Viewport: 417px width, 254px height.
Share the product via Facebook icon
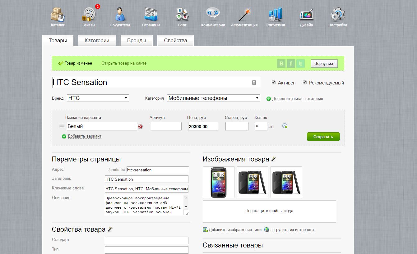pyautogui.click(x=291, y=63)
